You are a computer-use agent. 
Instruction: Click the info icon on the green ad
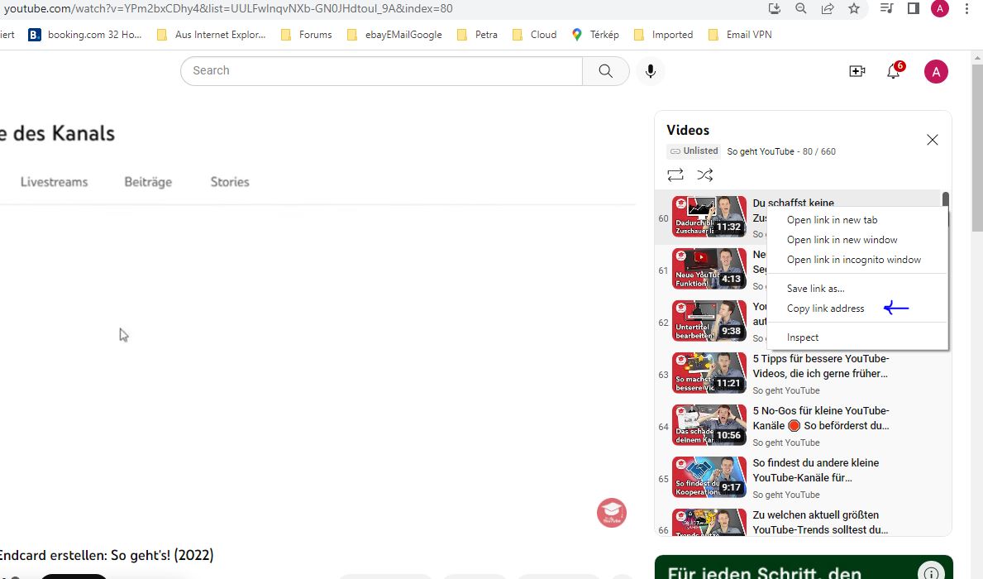[931, 572]
